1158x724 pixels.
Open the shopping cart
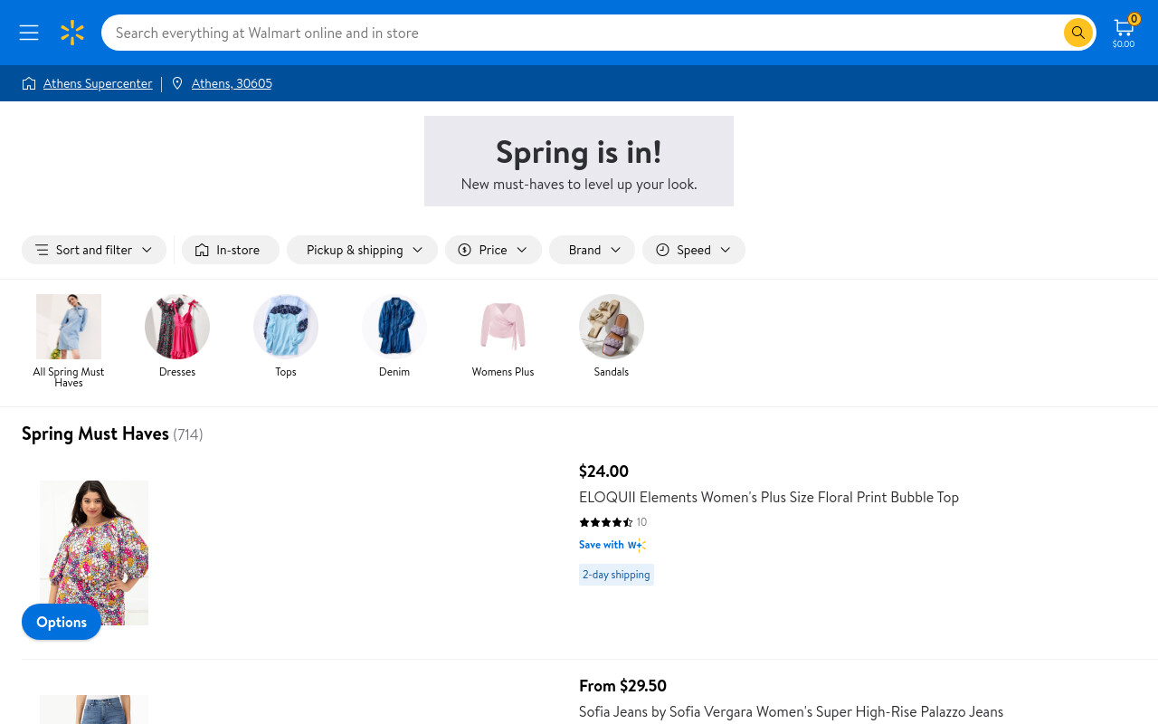point(1124,33)
